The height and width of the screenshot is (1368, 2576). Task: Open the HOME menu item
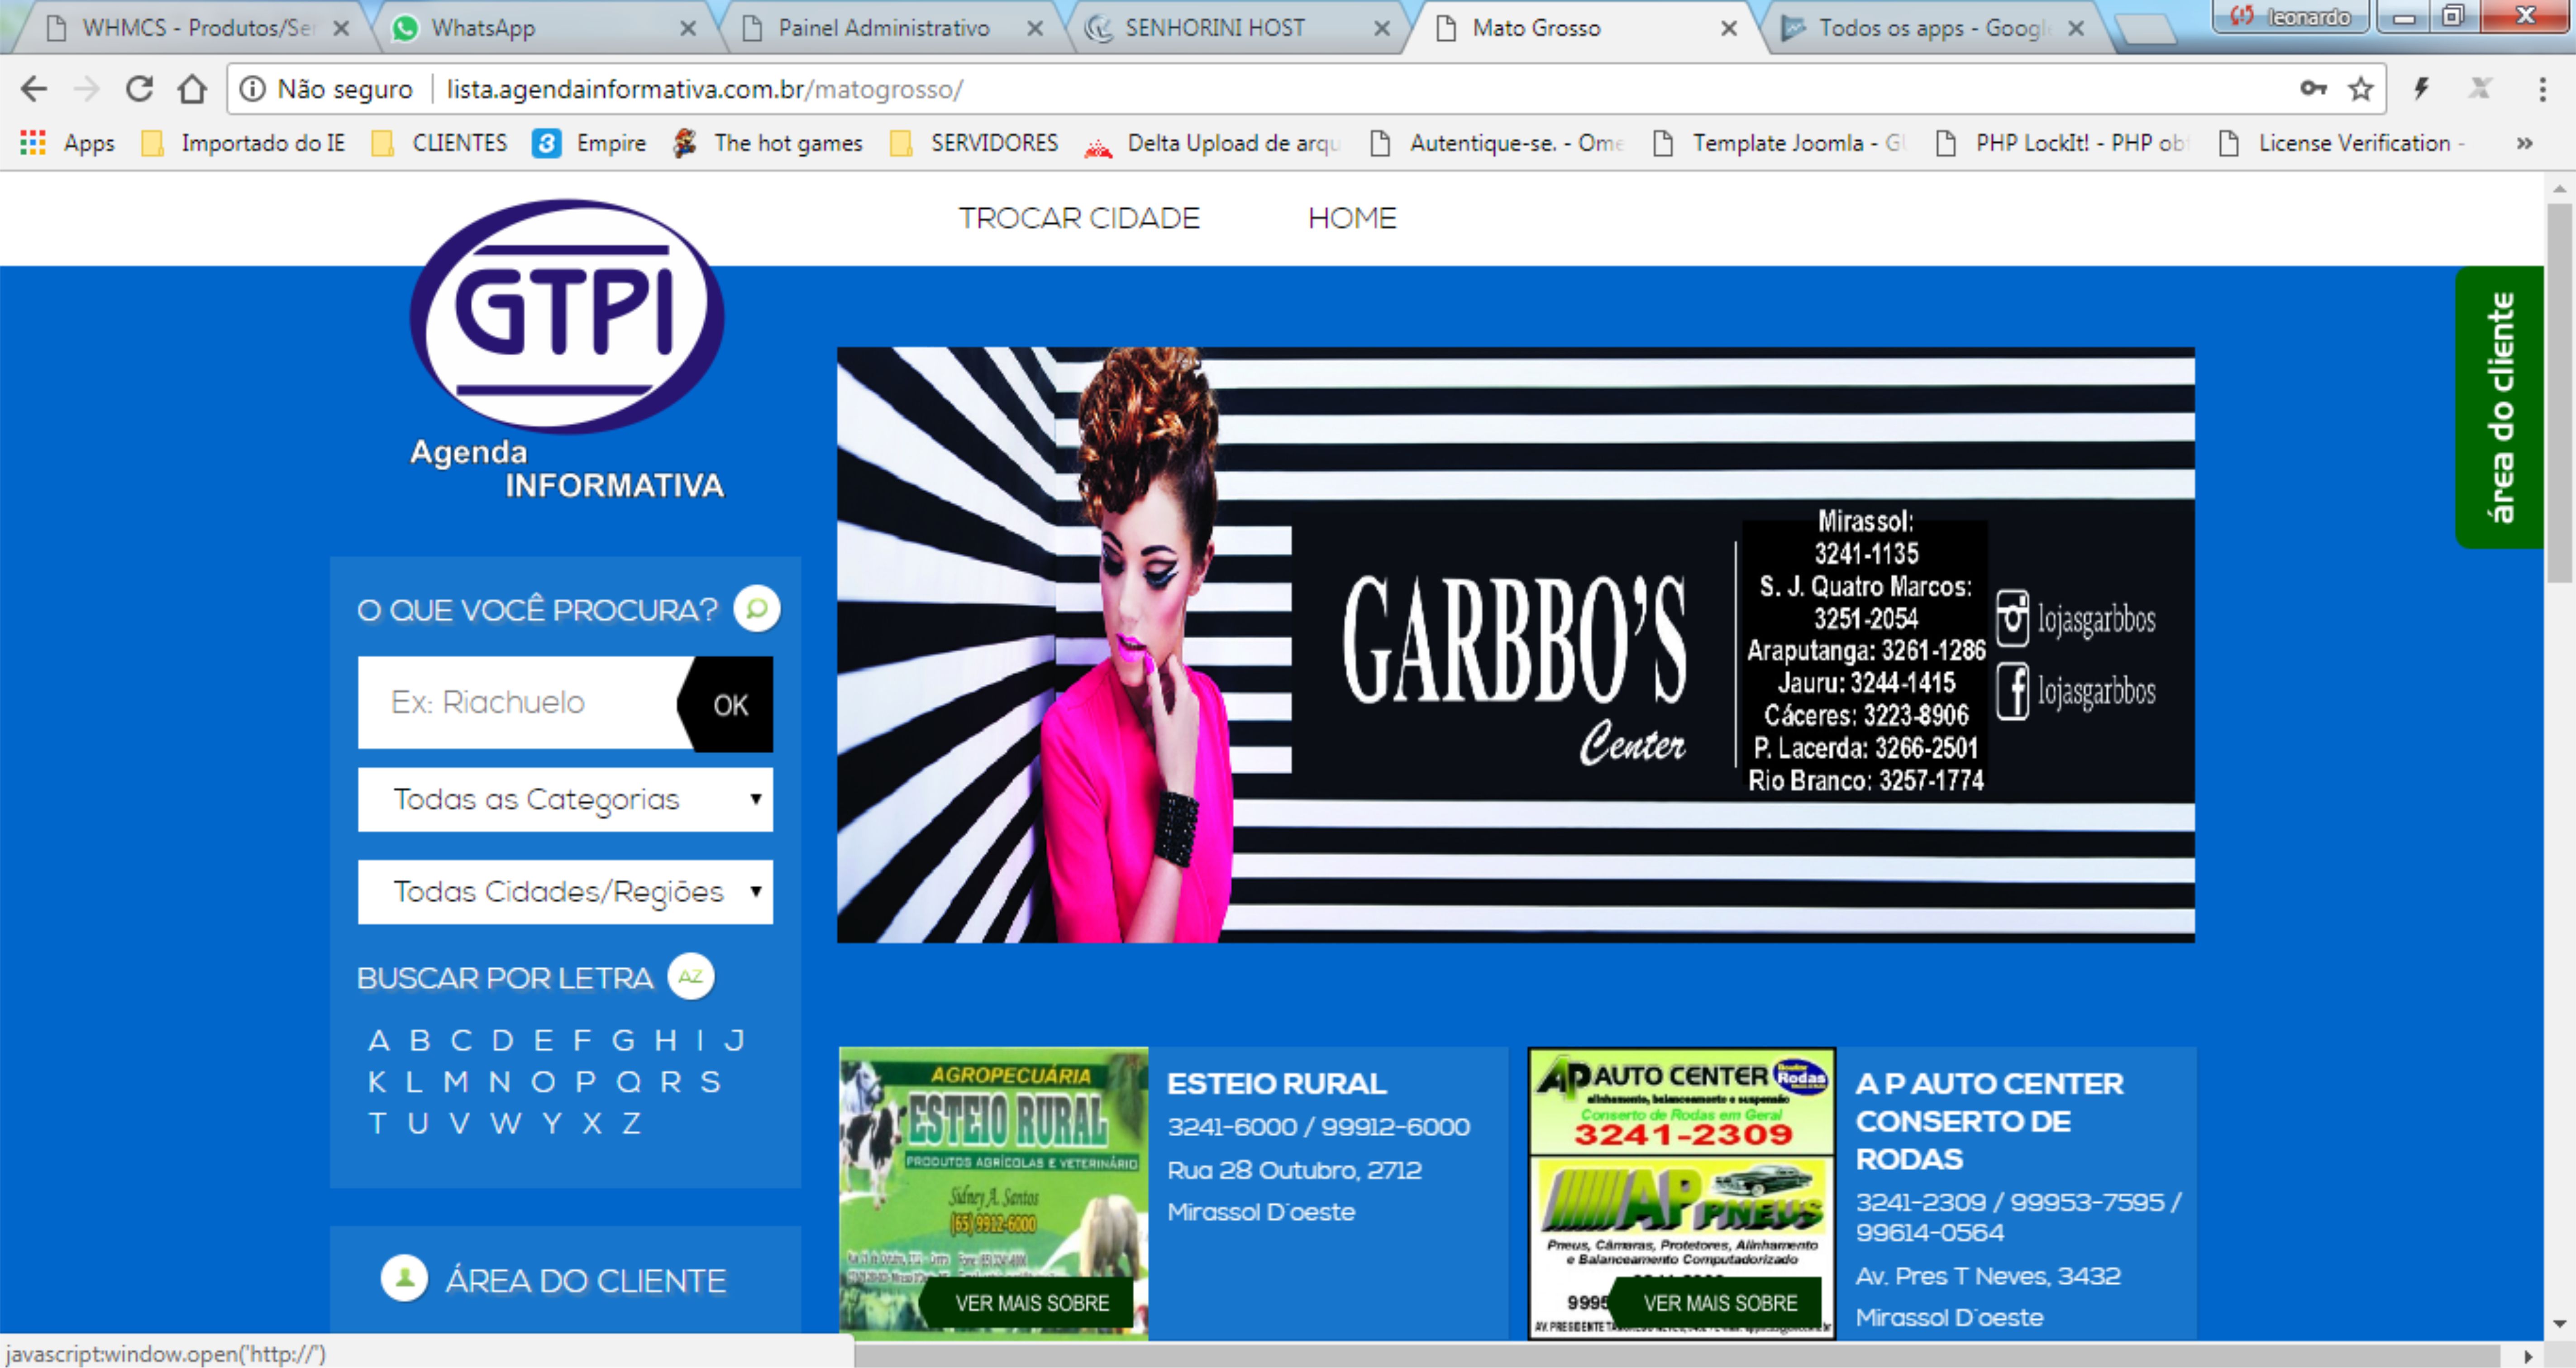coord(1352,218)
